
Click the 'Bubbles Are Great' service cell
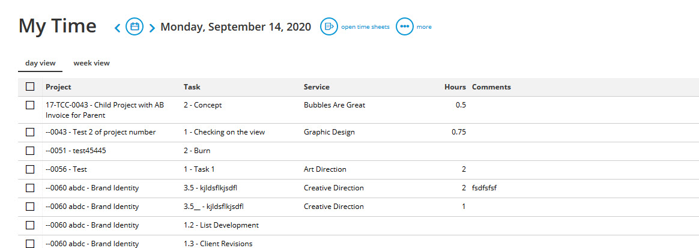334,105
